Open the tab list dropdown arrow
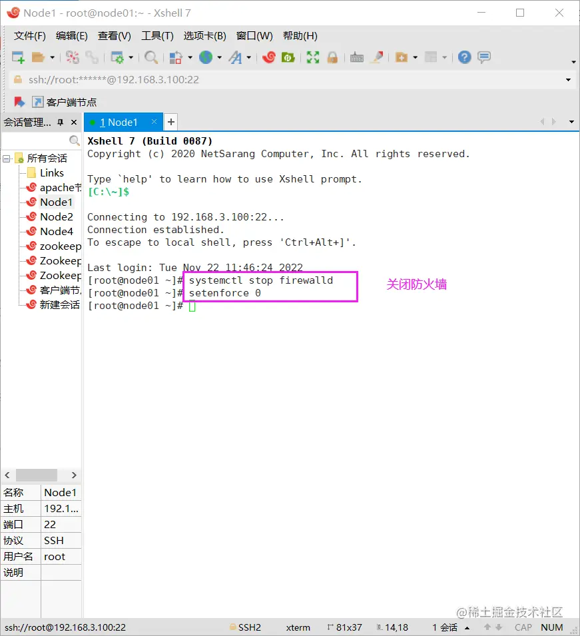Viewport: 580px width, 636px height. click(571, 122)
